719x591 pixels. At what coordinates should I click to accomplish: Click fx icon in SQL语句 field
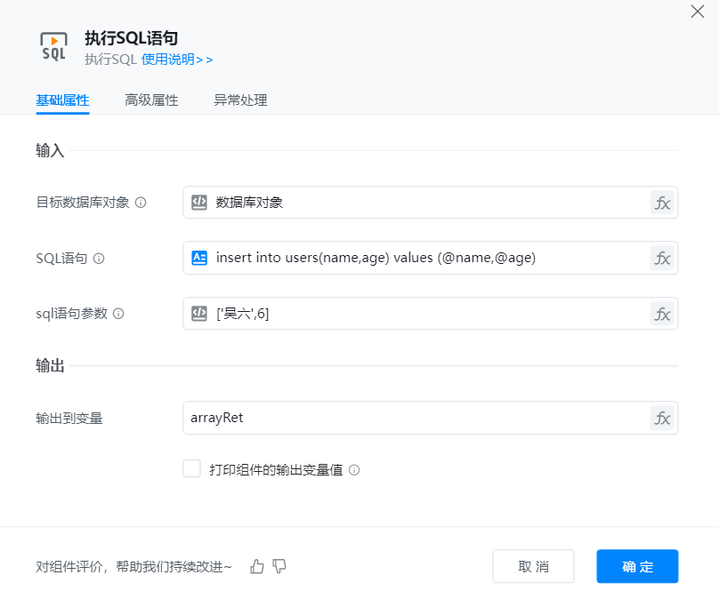tap(662, 258)
